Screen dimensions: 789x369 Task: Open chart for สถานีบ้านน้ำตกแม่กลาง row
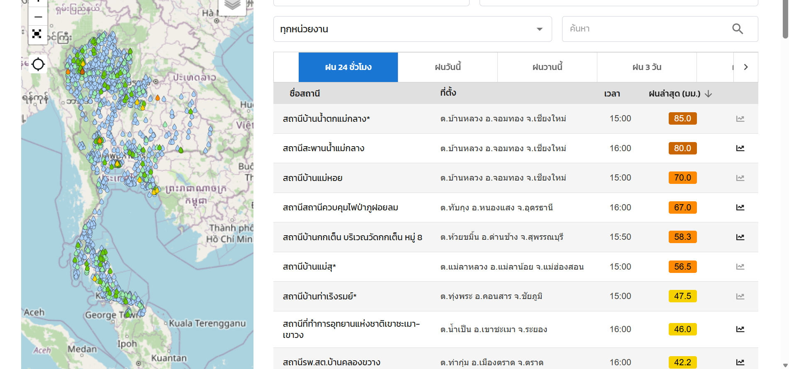(740, 119)
